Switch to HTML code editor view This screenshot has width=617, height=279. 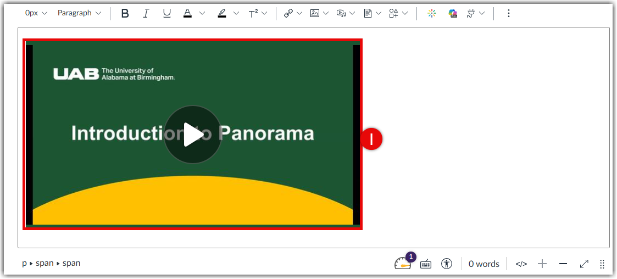[521, 264]
